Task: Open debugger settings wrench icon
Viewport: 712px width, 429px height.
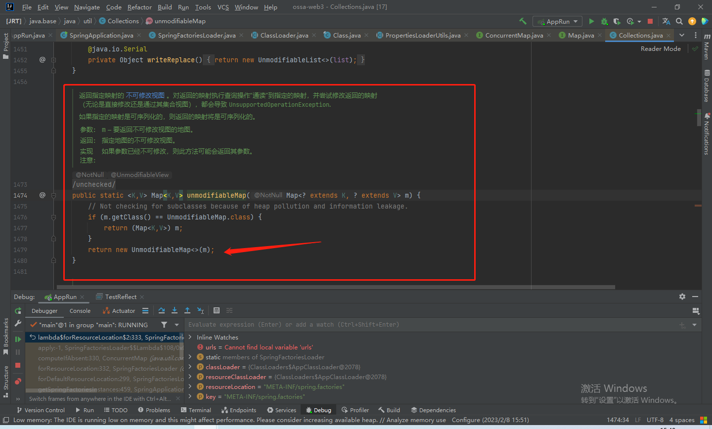Action: (x=18, y=323)
